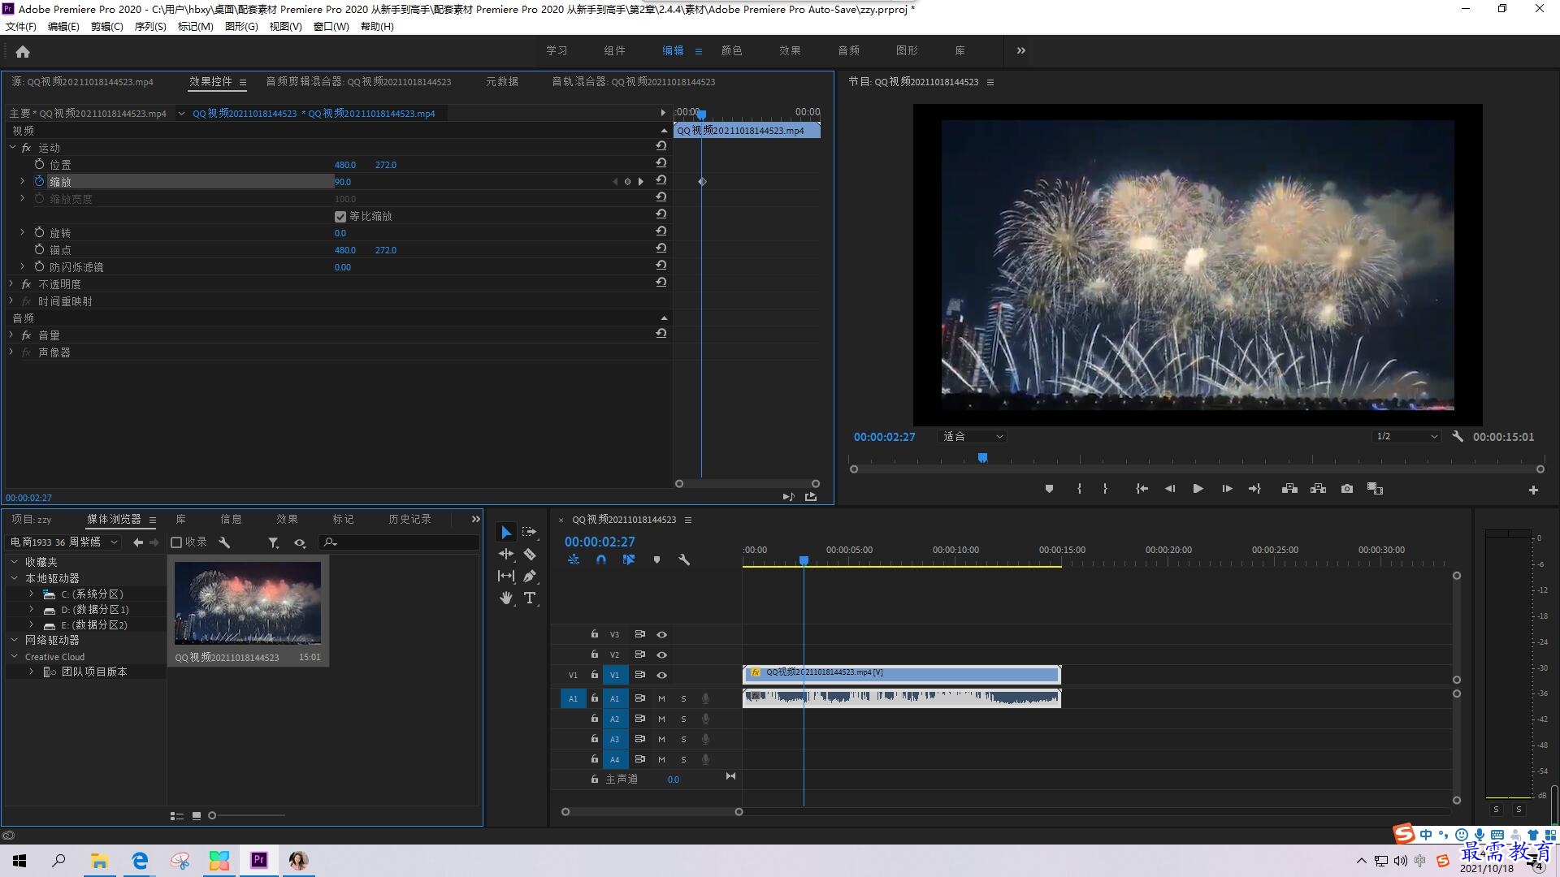This screenshot has height=877, width=1560.
Task: Toggle Position animation stopwatch
Action: click(39, 164)
